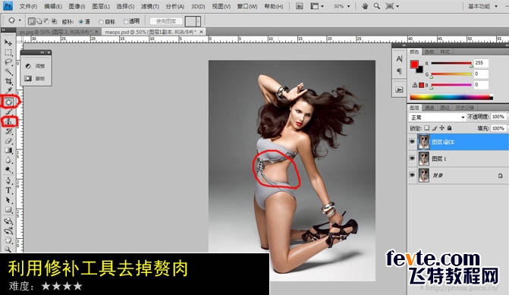The height and width of the screenshot is (295, 509).
Task: Open the Filter menu
Action: (150, 6)
